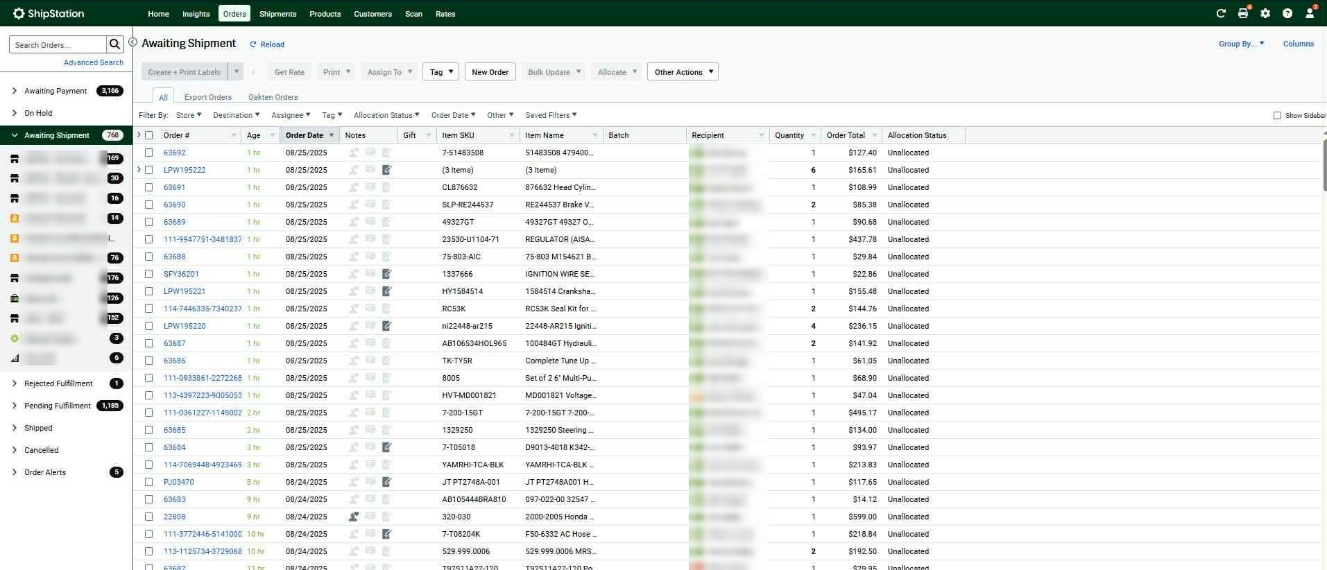Open the internal note icon on order 63684
Screen dimensions: 1327x570
click(387, 447)
